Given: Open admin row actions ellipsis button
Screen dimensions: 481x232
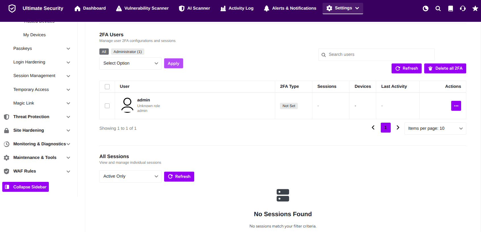Looking at the screenshot, I should [x=456, y=106].
